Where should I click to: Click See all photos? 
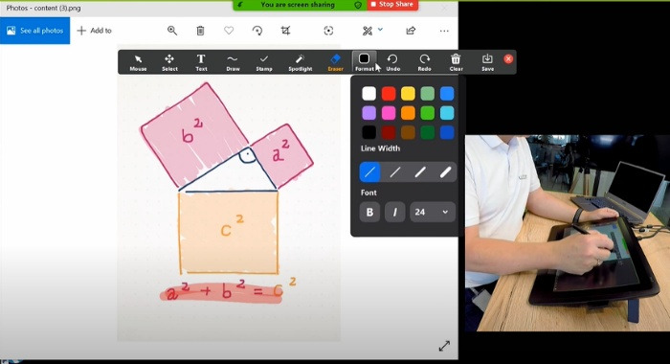35,31
